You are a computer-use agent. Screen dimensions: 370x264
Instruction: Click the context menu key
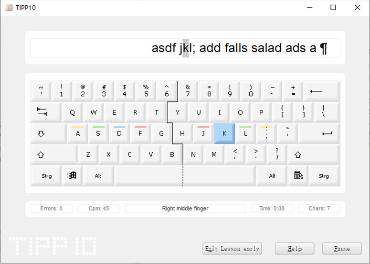tap(298, 176)
